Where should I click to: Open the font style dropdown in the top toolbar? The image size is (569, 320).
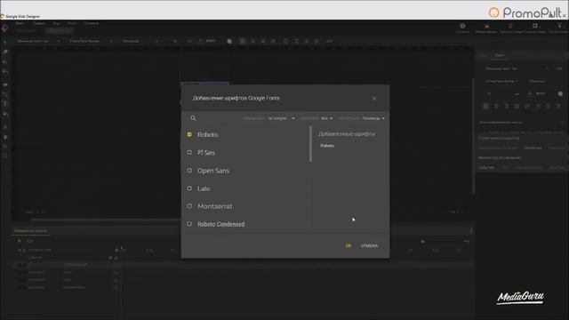click(140, 41)
